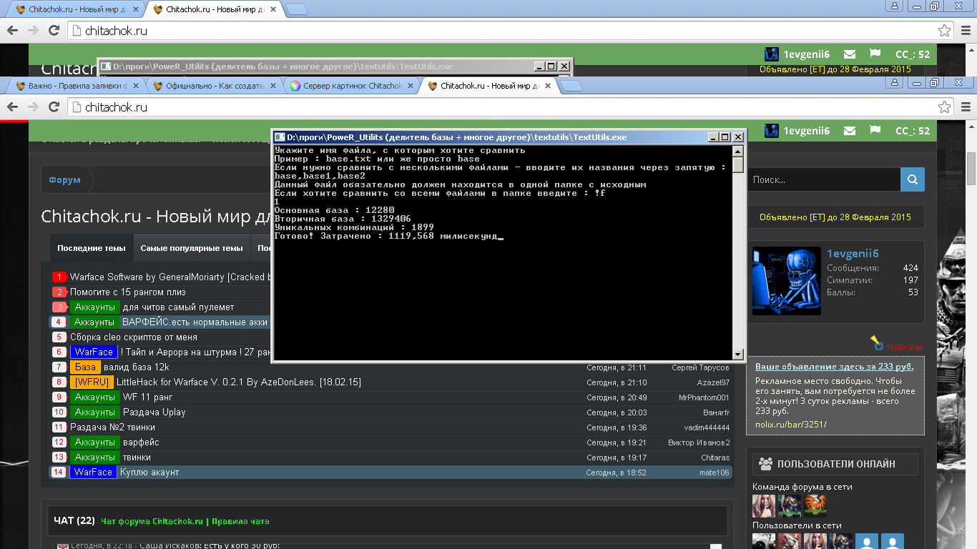The image size is (977, 549).
Task: Reload the page in the two-tab browser window
Action: click(x=54, y=31)
